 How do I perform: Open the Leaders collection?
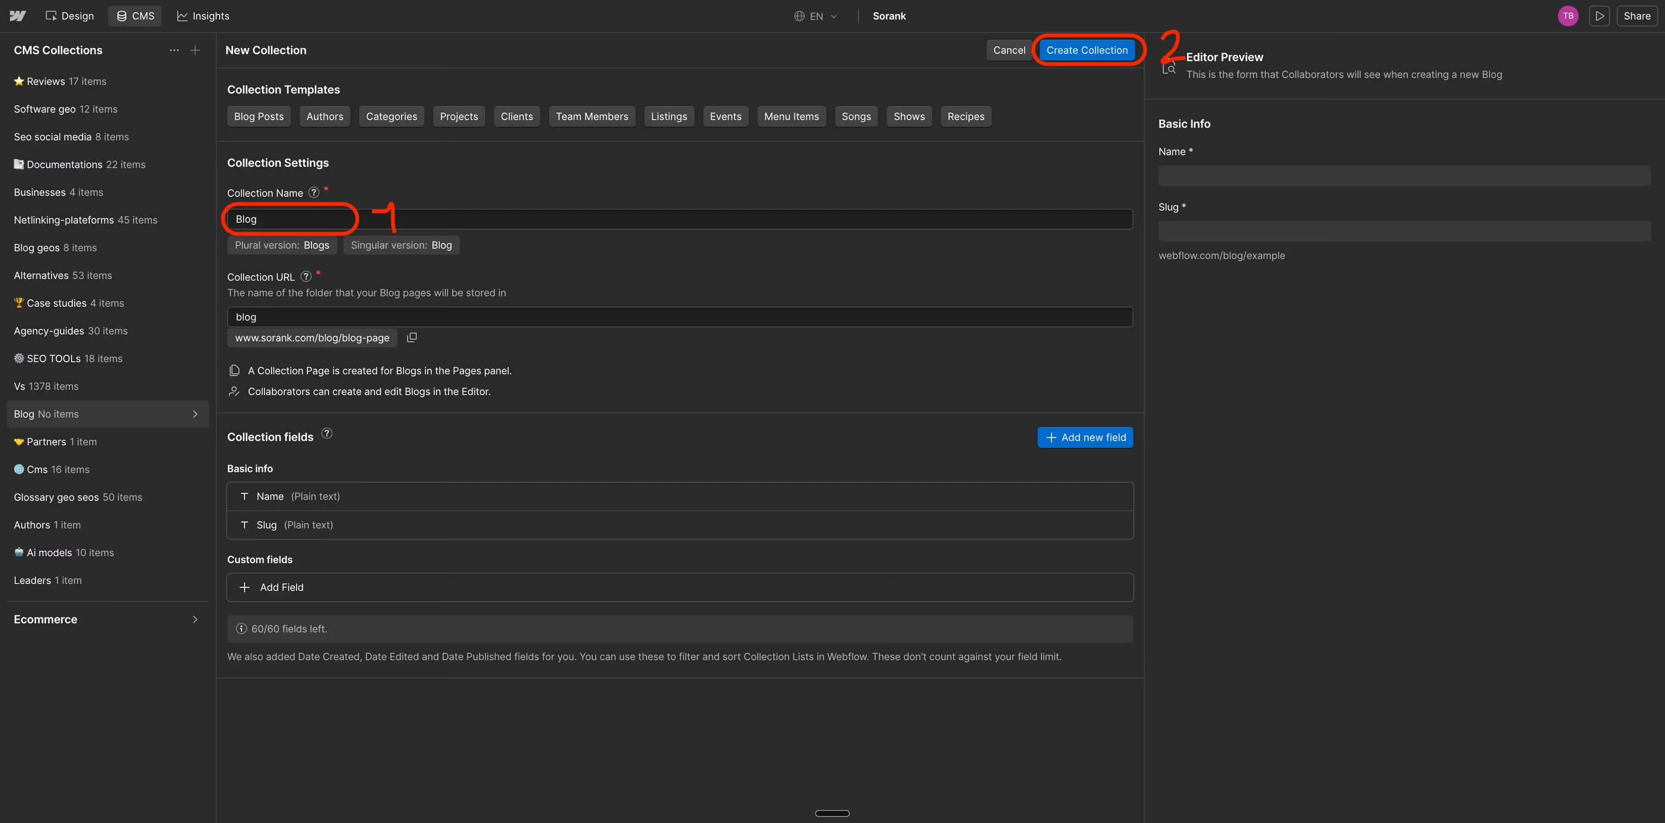(x=107, y=581)
